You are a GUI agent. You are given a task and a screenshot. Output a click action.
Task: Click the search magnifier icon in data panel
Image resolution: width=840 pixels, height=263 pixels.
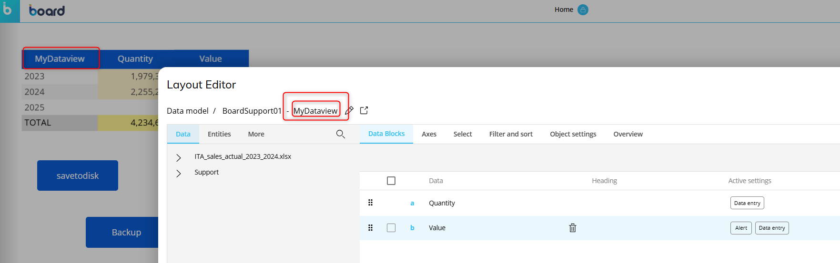pyautogui.click(x=340, y=134)
